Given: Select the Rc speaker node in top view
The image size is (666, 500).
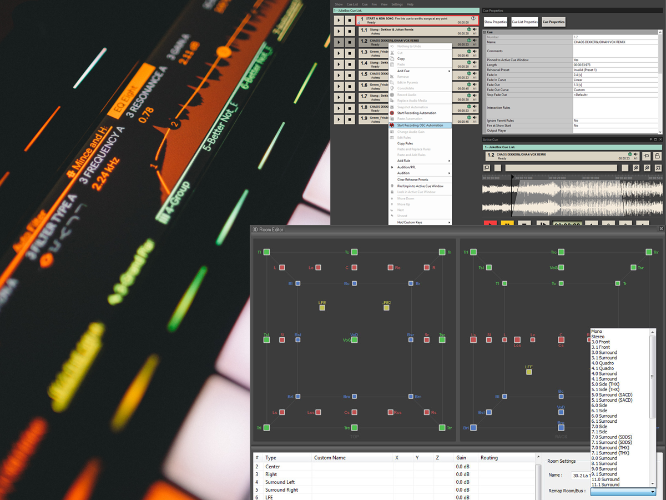Looking at the screenshot, I should click(x=390, y=268).
